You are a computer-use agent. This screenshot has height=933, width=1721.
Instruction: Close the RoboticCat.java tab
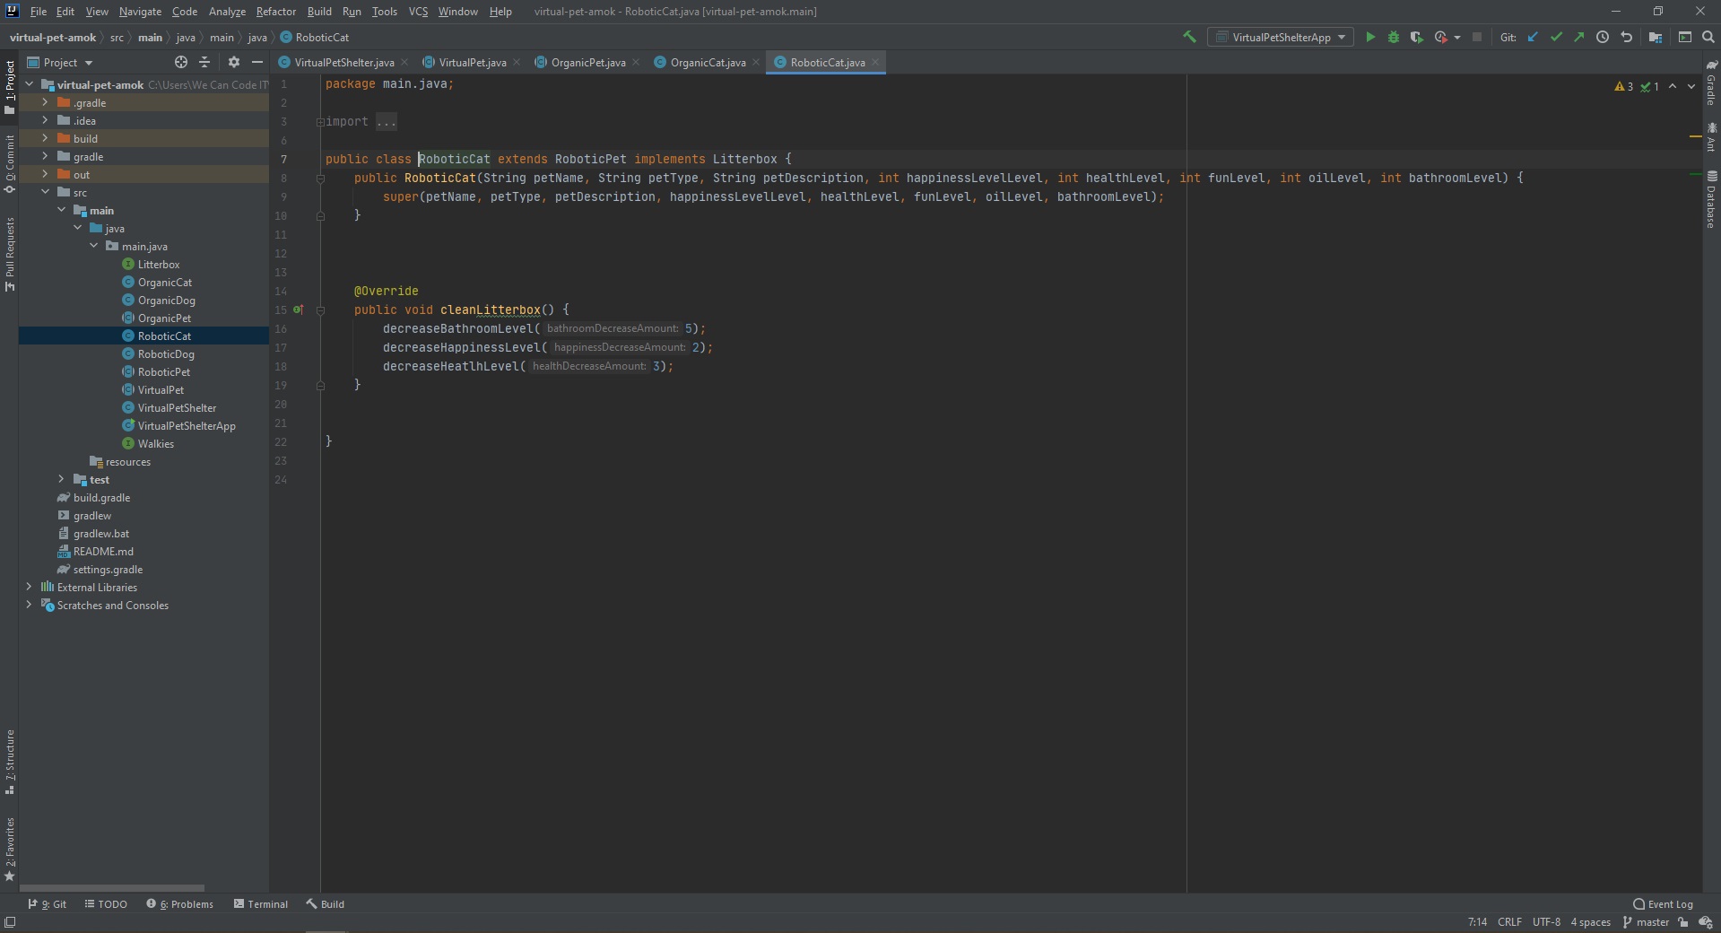point(875,62)
